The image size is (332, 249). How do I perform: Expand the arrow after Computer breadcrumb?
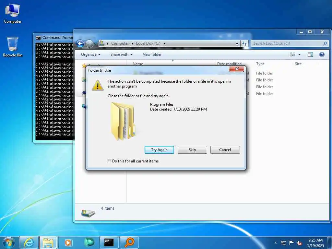tap(132, 44)
